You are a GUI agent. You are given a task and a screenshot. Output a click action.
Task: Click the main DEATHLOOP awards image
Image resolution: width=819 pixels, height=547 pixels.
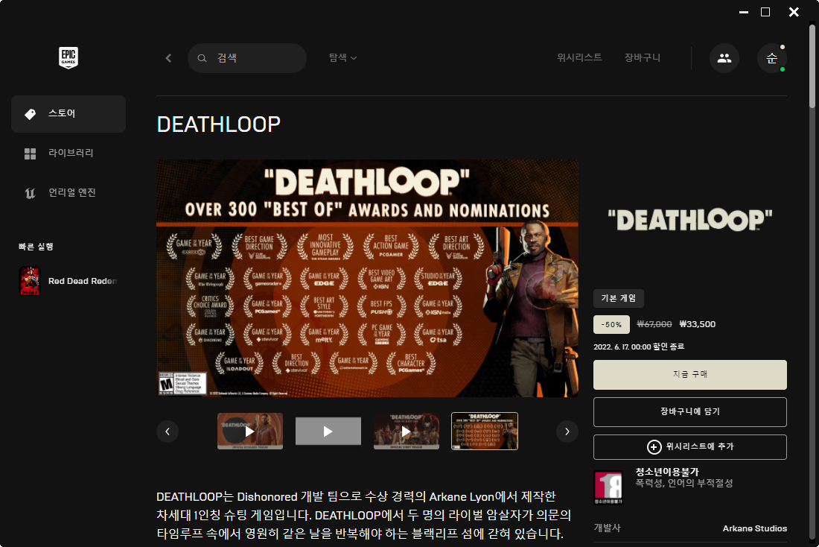click(367, 278)
